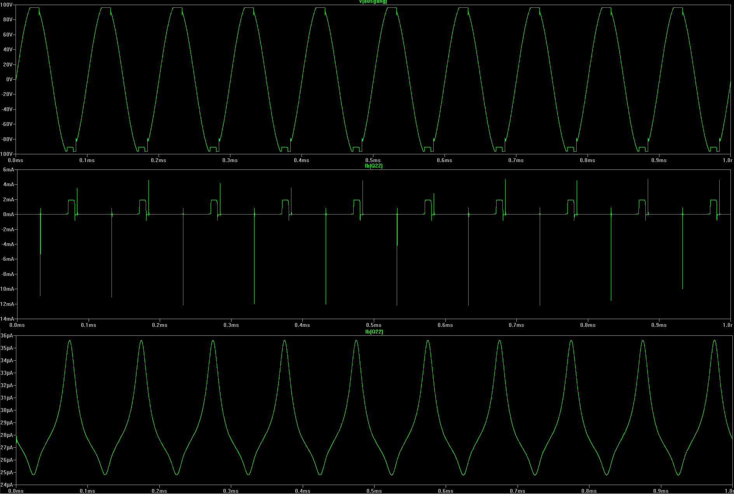Click the -2mA axis label
Image resolution: width=734 pixels, height=494 pixels.
pyautogui.click(x=7, y=229)
